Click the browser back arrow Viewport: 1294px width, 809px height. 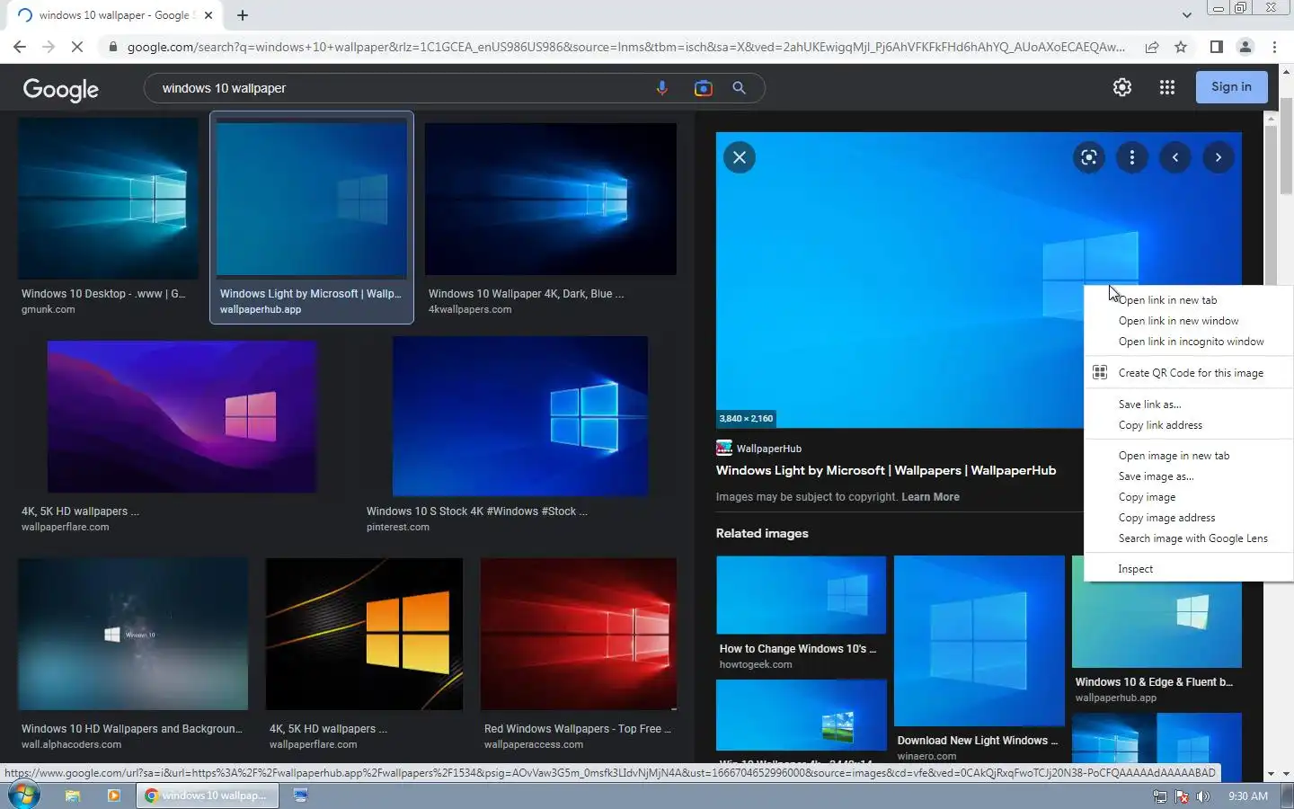20,47
